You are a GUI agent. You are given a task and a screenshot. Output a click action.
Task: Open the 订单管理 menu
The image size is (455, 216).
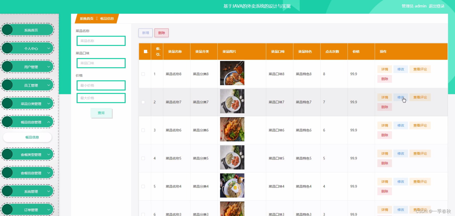tap(27, 210)
